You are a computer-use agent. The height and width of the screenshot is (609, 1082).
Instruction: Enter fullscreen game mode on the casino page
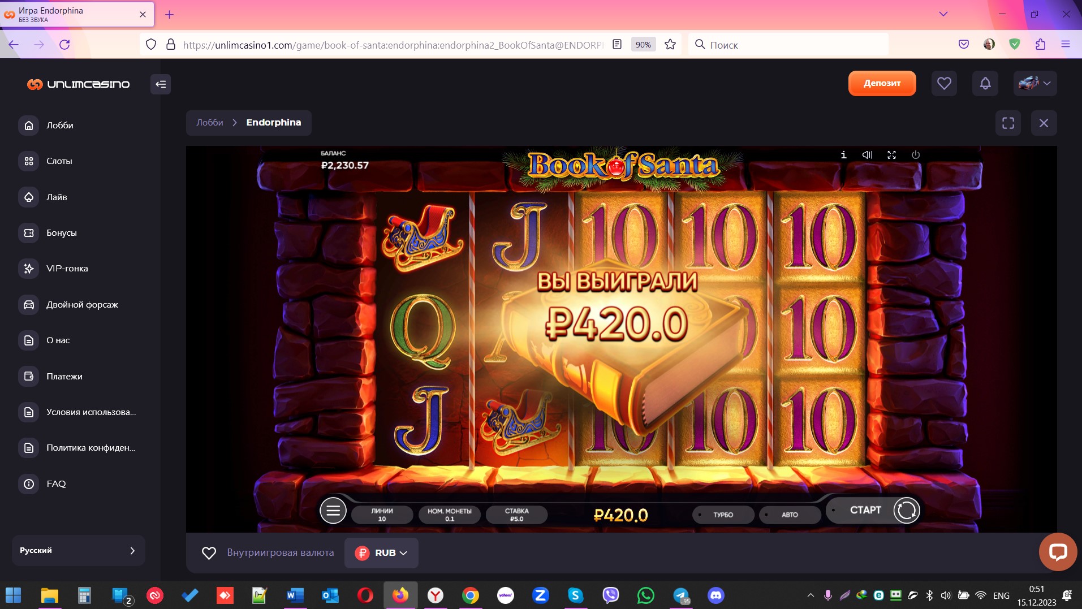click(1008, 123)
